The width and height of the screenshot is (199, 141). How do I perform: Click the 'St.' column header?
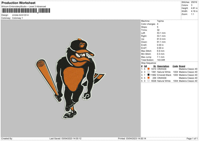pyautogui.click(x=155, y=66)
